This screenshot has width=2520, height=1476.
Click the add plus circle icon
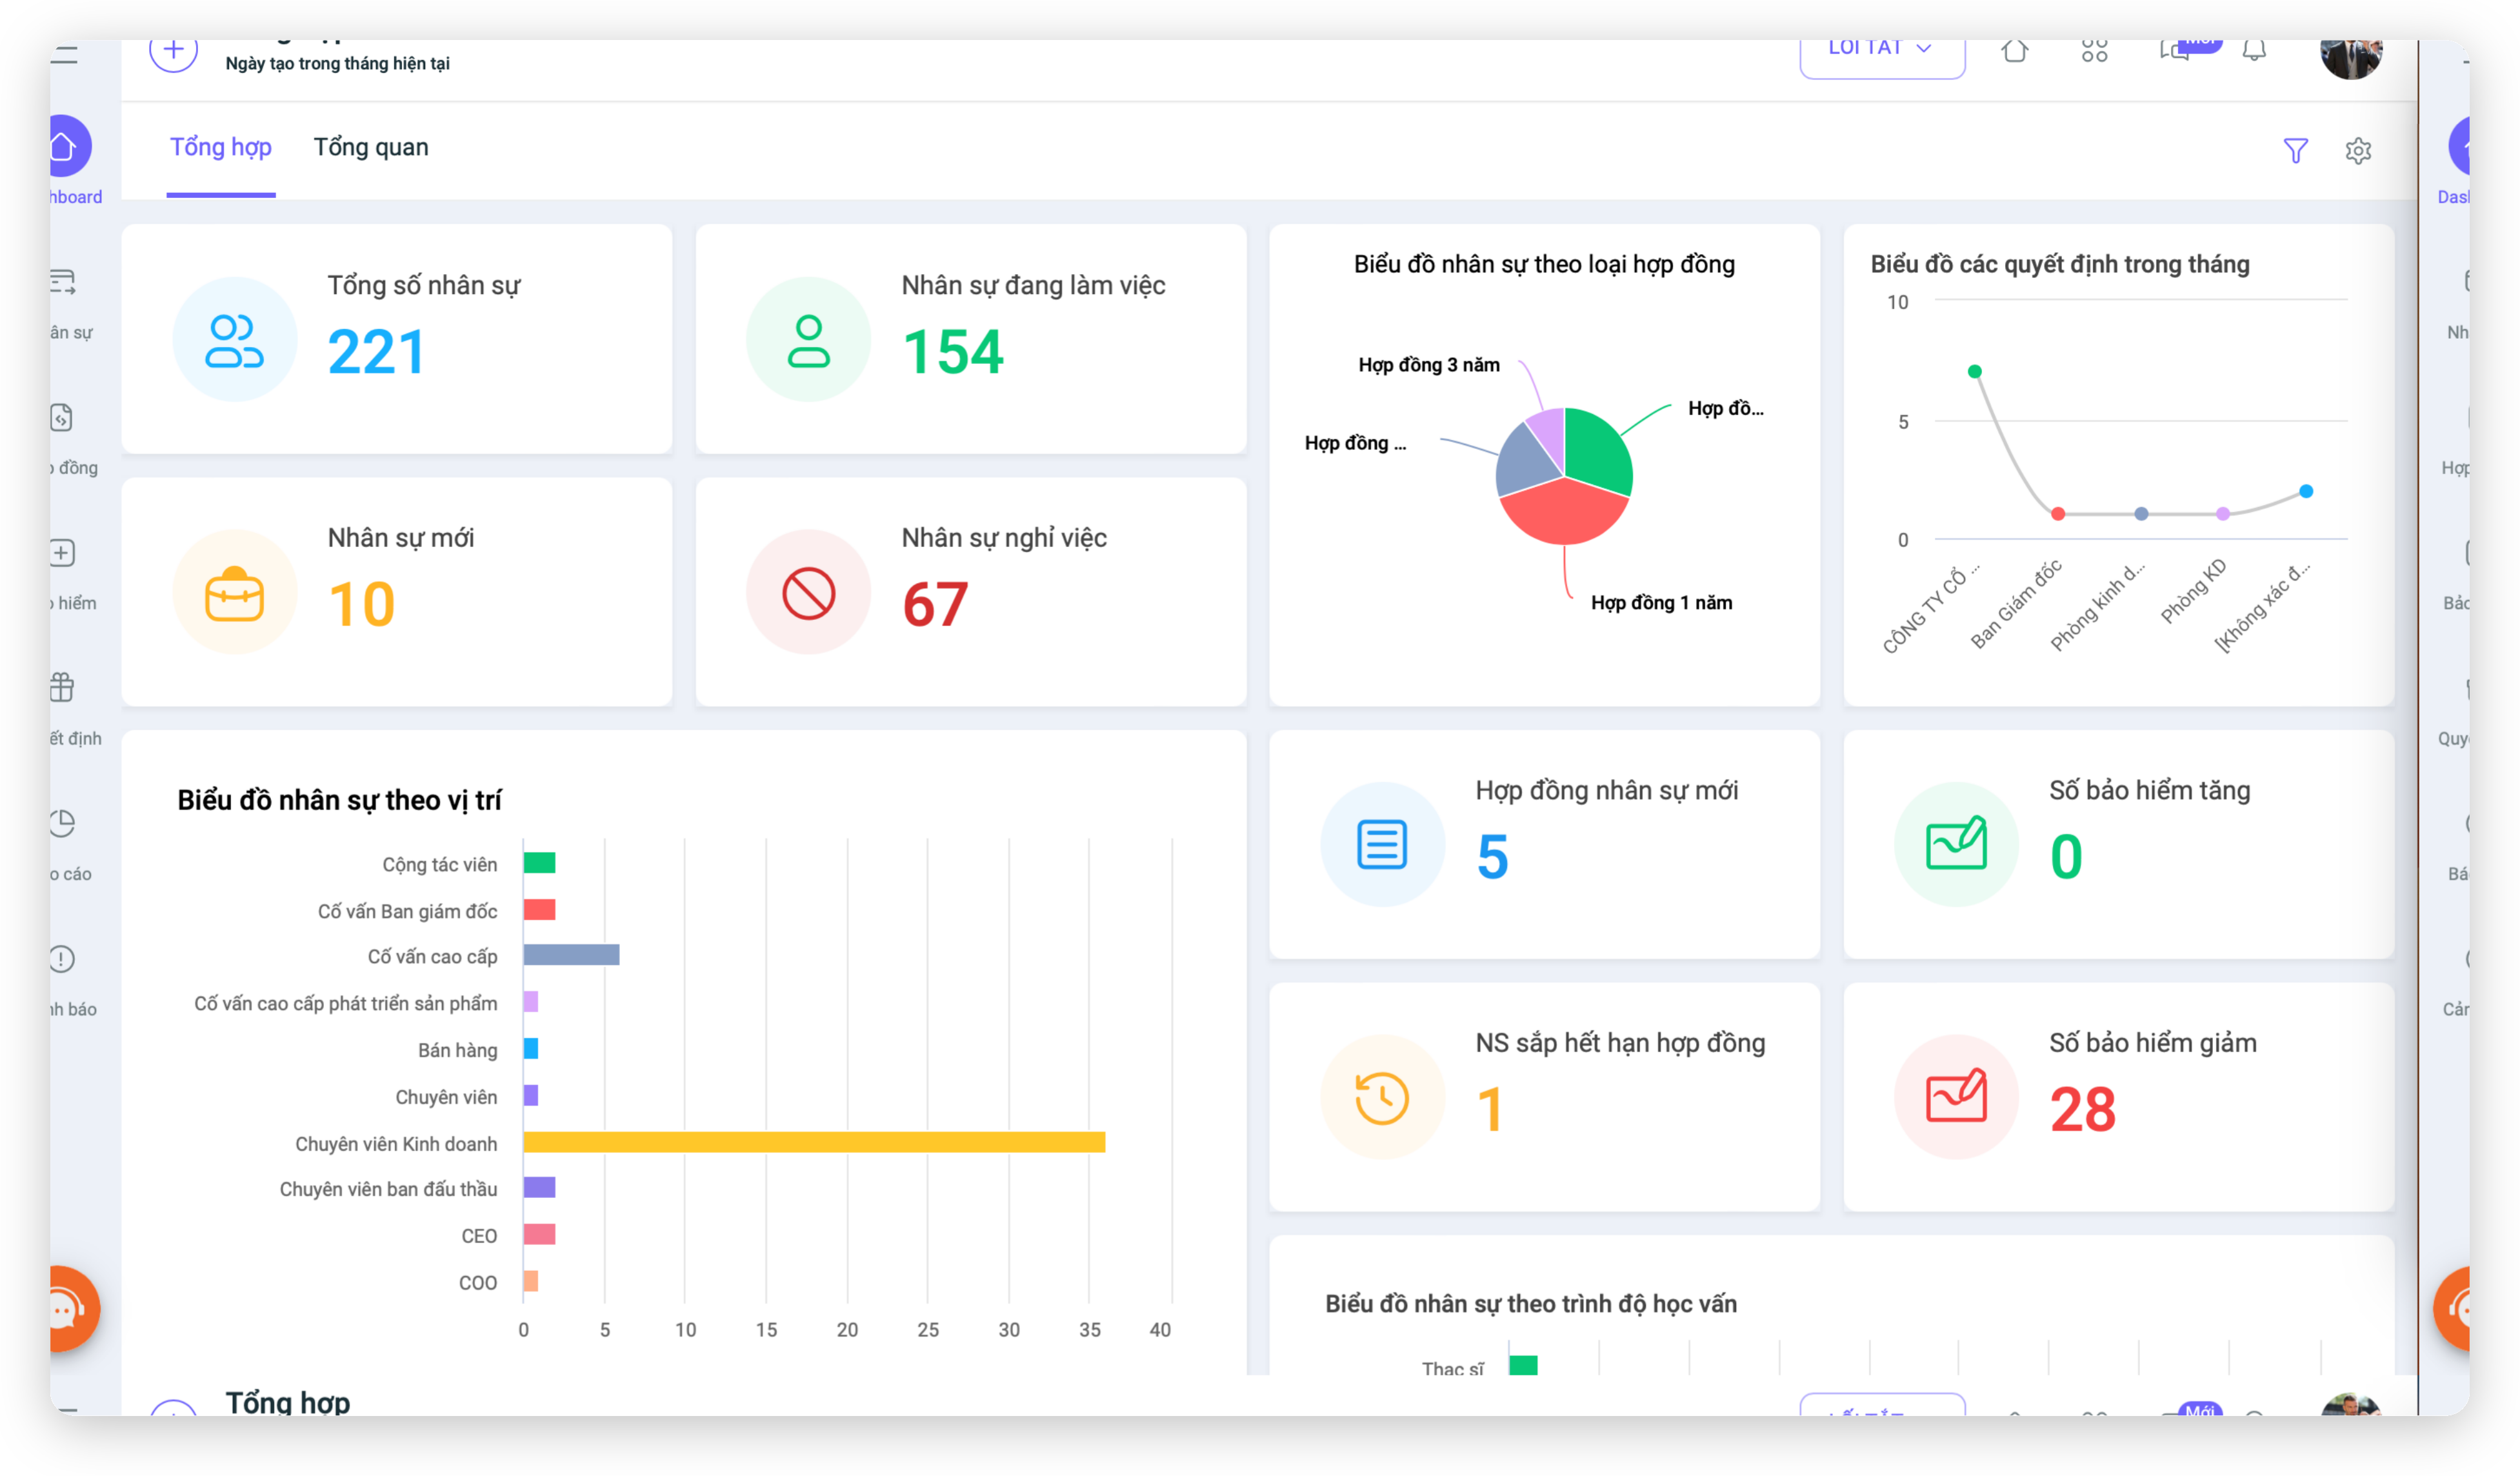point(173,50)
